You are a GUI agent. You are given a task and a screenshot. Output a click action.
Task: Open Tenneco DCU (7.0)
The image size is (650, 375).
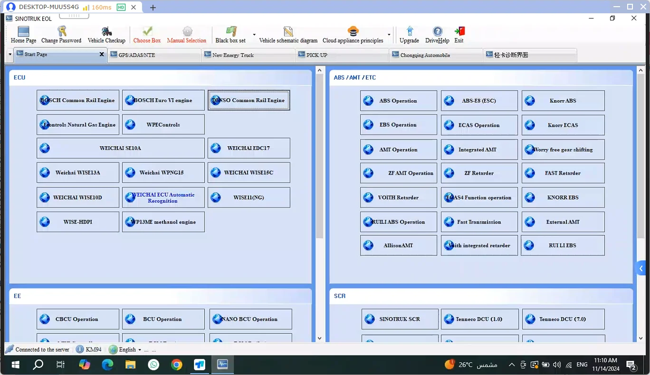[564, 319]
